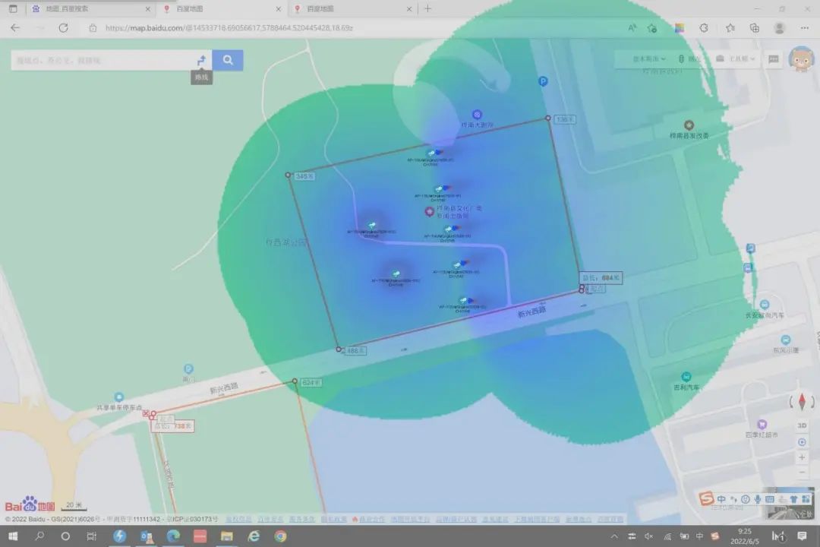
Task: Switch to the second Baidu Map tab
Action: (x=220, y=9)
